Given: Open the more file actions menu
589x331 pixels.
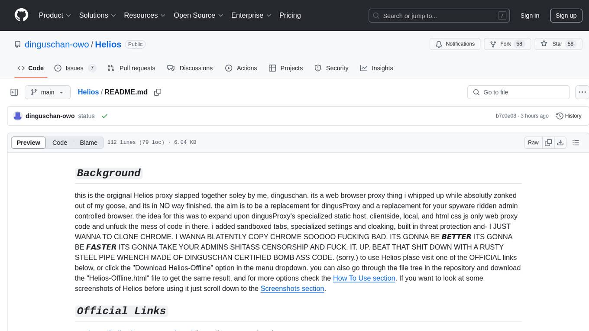Looking at the screenshot, I should [583, 92].
